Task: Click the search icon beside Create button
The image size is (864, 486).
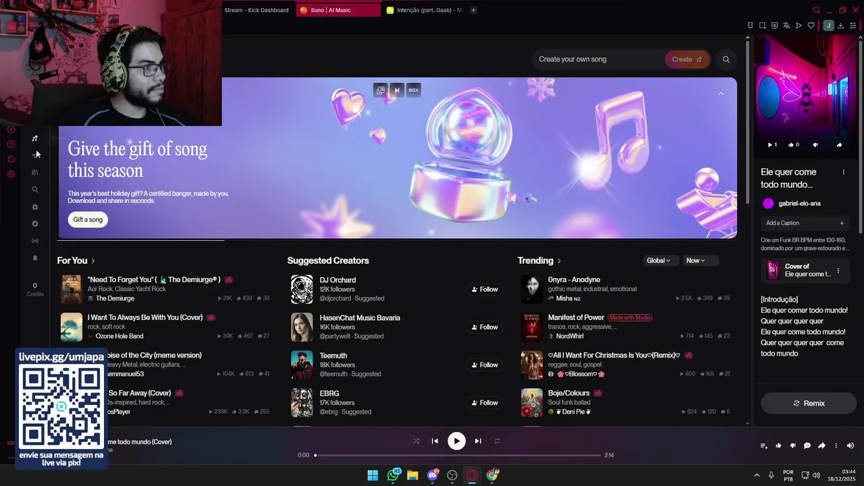Action: [x=726, y=59]
